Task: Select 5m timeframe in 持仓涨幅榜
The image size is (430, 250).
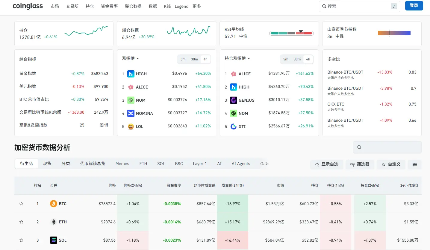Action: (x=286, y=59)
